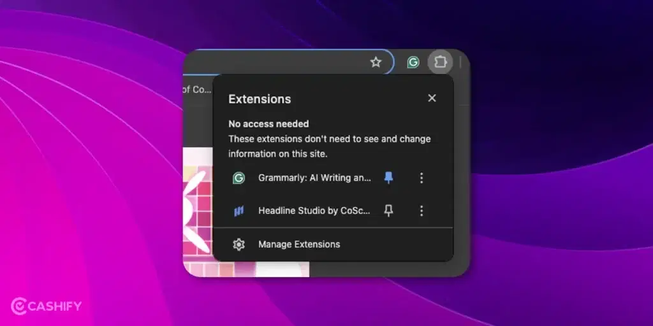This screenshot has width=653, height=326.
Task: Click the Headline Studio by CoSchedule entry
Action: click(x=314, y=211)
